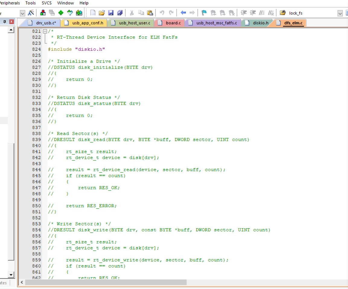
Task: Click line number 839 in gutter
Action: coord(37,140)
